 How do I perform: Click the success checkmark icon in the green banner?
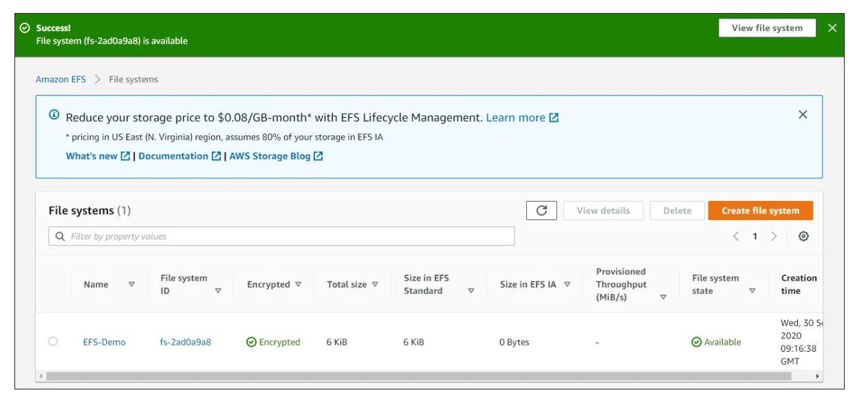(25, 28)
